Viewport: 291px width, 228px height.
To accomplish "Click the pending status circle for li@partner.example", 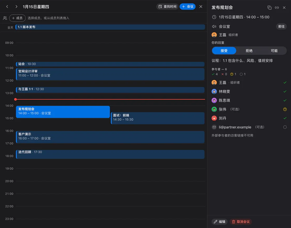I will tap(285, 127).
